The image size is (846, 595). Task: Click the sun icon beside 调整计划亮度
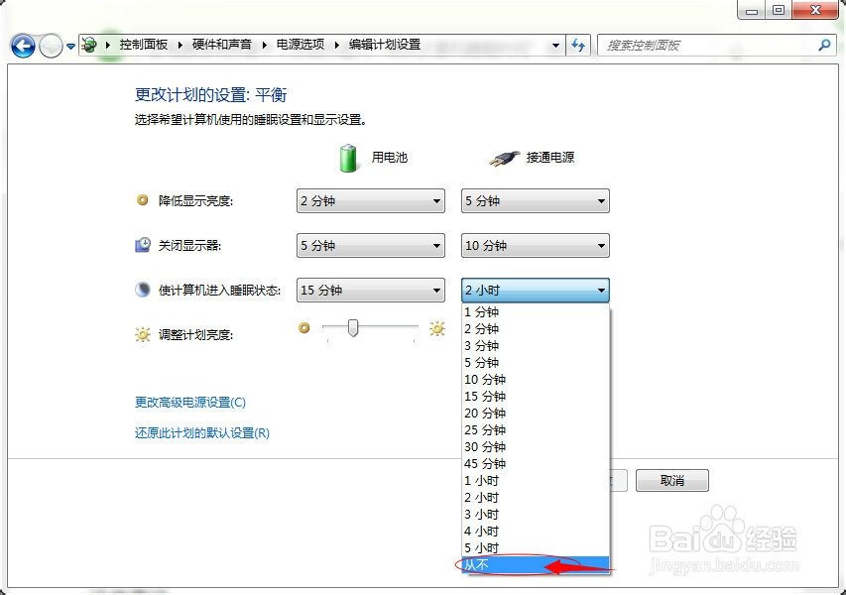point(142,334)
